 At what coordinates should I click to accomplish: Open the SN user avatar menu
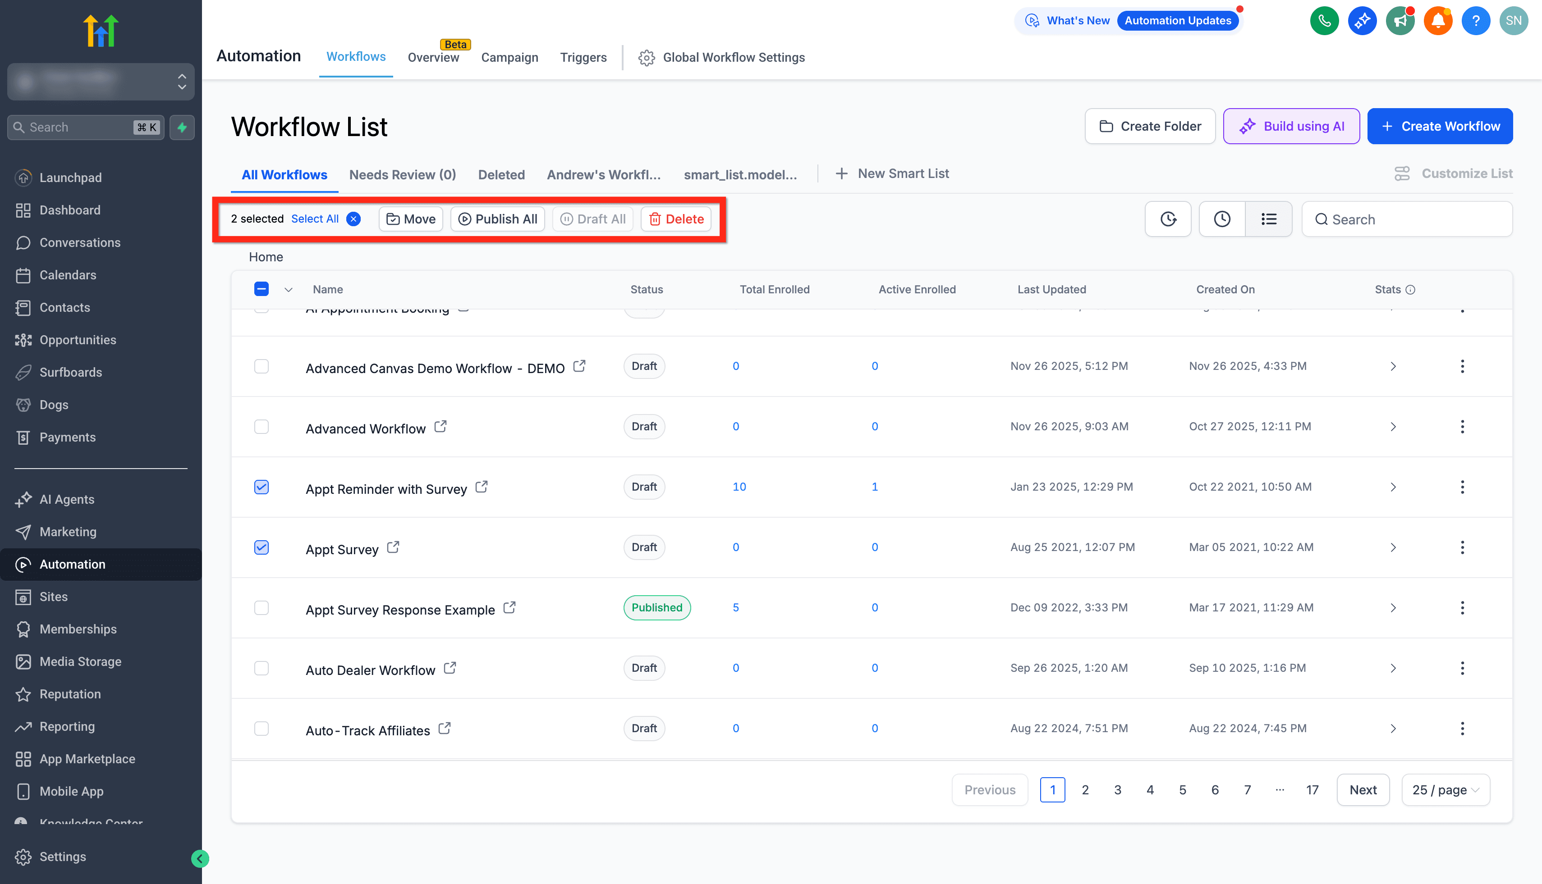tap(1514, 21)
